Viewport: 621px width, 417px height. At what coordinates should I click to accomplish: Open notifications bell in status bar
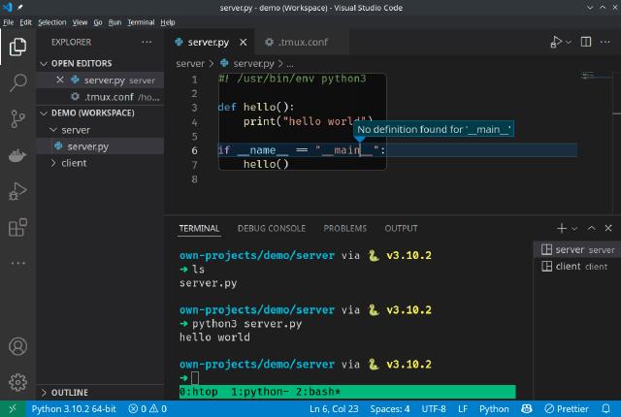(605, 408)
